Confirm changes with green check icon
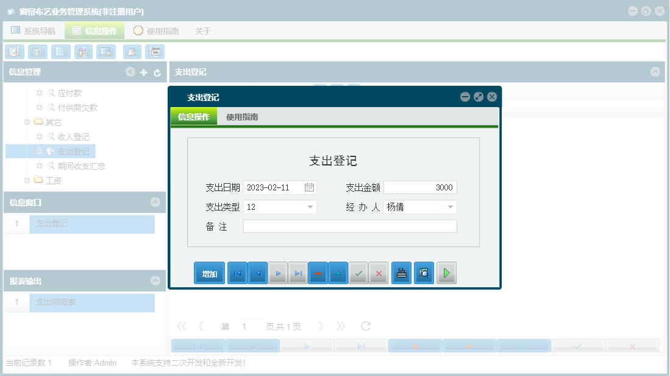 [x=358, y=273]
